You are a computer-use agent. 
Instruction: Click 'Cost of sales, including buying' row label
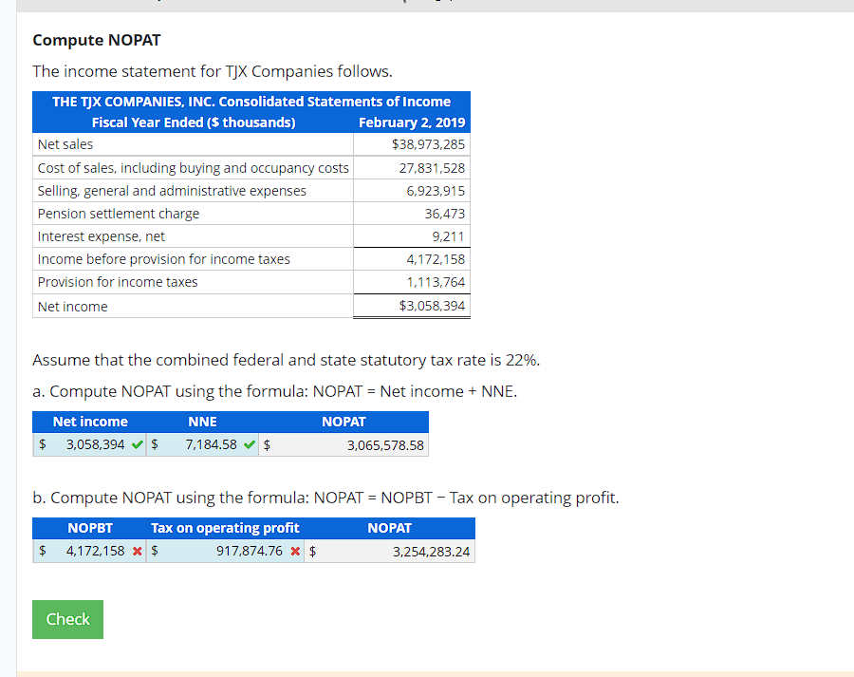pyautogui.click(x=193, y=168)
